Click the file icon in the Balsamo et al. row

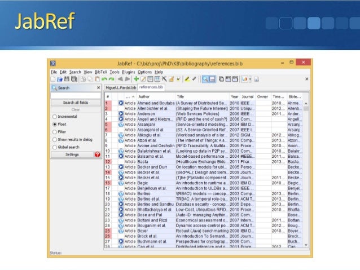(121, 156)
